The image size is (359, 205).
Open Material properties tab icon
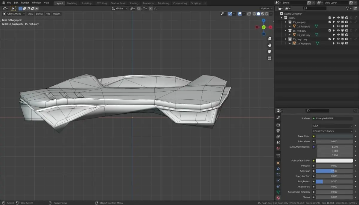click(278, 198)
